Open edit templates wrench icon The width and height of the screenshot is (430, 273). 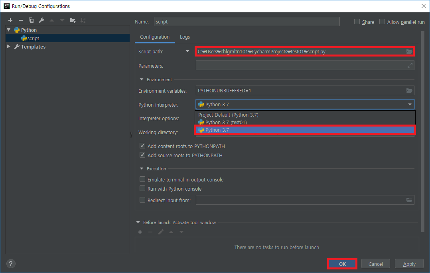pyautogui.click(x=41, y=20)
